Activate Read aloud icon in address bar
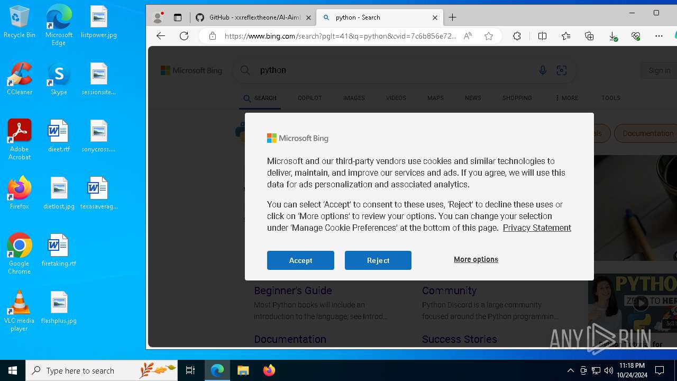This screenshot has height=381, width=677. click(468, 36)
